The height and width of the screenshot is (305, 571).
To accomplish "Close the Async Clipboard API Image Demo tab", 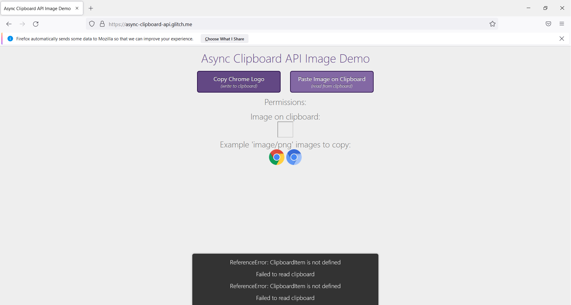I will tap(77, 8).
